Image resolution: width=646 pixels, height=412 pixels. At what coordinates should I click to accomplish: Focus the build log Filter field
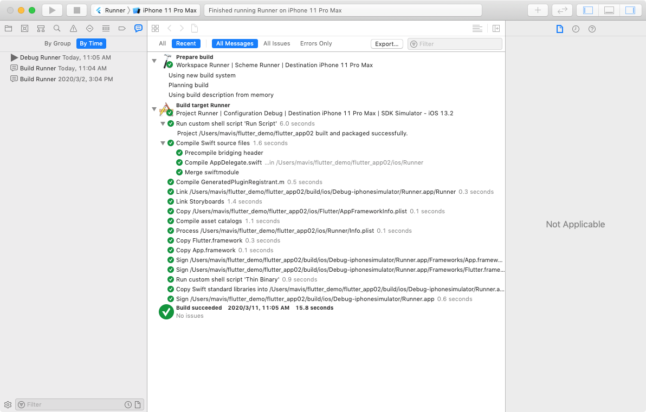(x=455, y=44)
